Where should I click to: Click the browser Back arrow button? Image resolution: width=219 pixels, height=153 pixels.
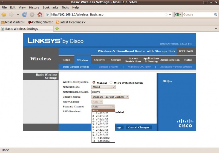[4, 14]
